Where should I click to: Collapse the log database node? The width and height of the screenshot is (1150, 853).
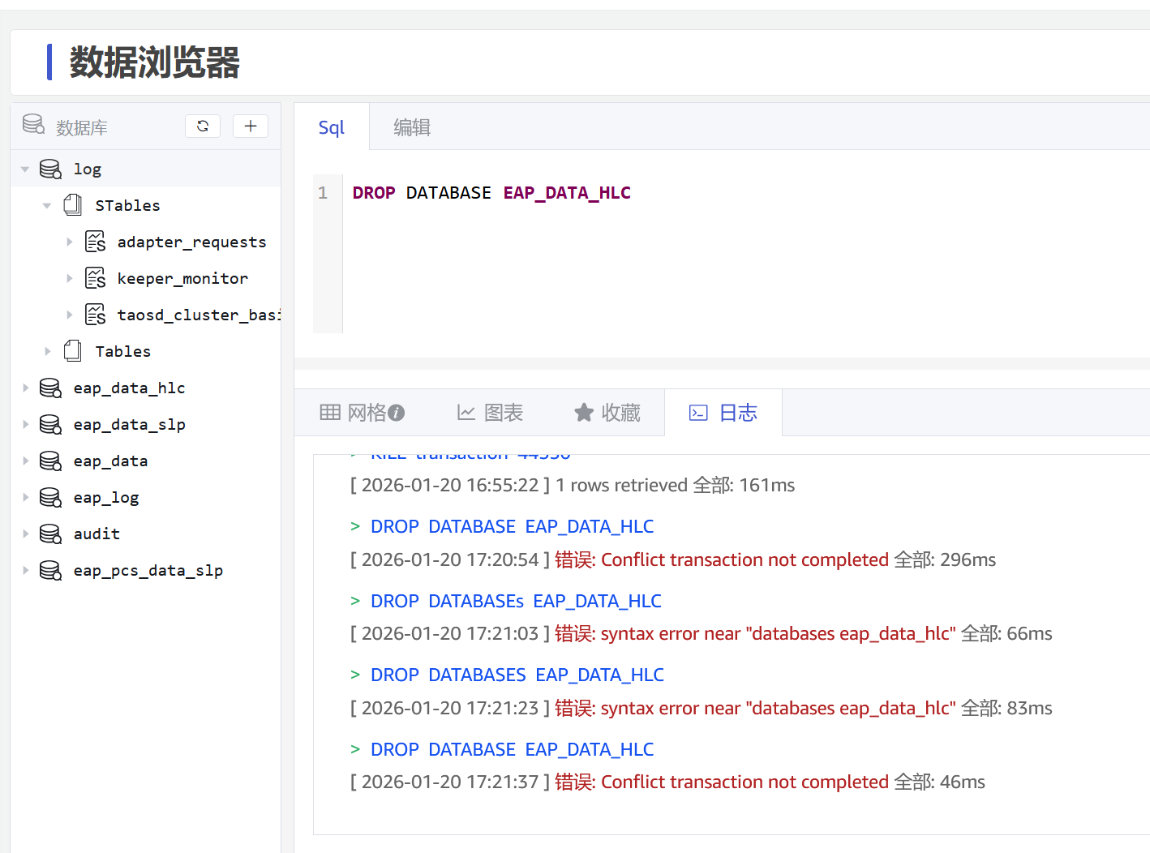pyautogui.click(x=25, y=169)
